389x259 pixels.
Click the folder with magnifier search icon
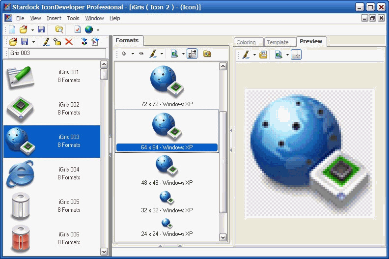point(59,29)
